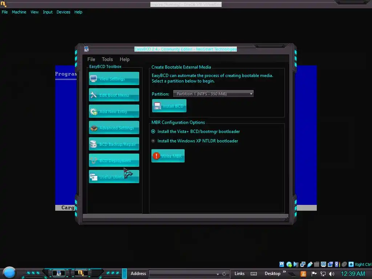Open Advanced Settings
This screenshot has width=372, height=279.
pos(114,128)
